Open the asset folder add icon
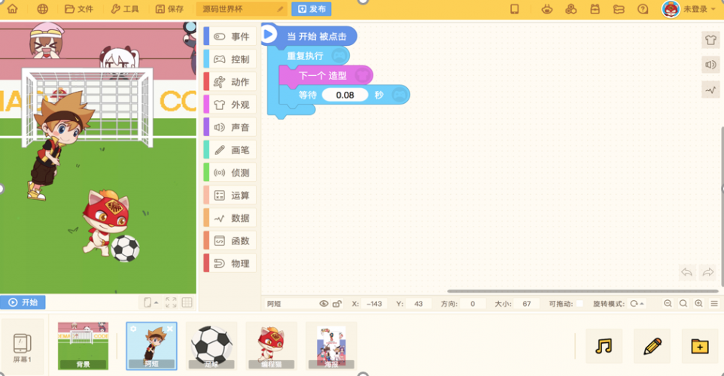Viewport: 724px width, 376px height. [699, 346]
